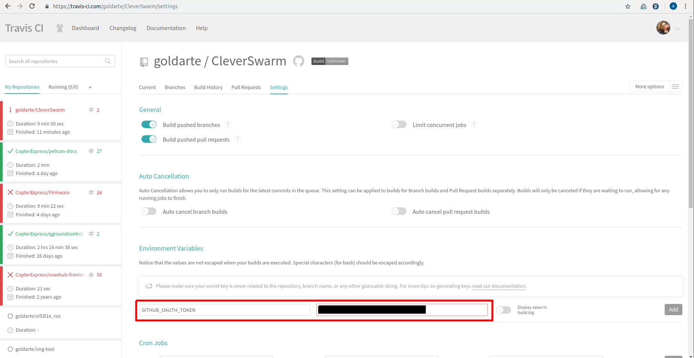Open the Running (0/0) tab
The image size is (694, 358).
[63, 87]
